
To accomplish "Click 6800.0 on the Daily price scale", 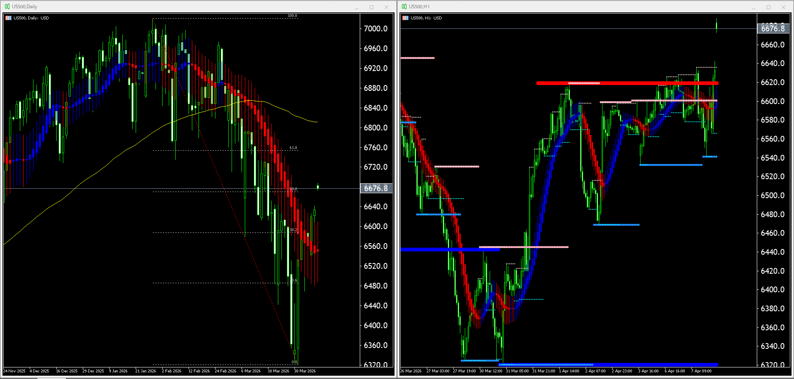I will click(375, 128).
